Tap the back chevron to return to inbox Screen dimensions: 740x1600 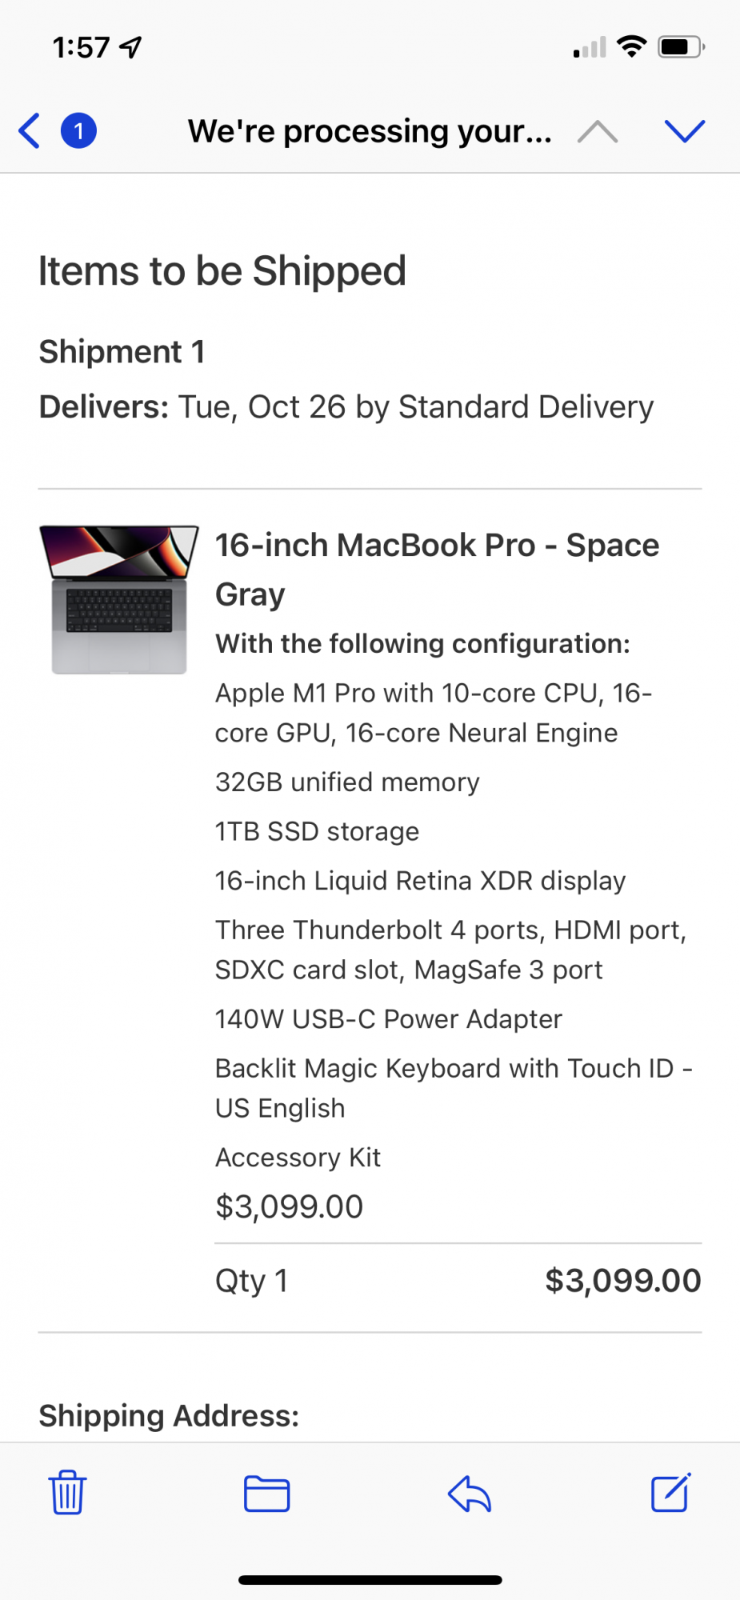click(30, 131)
